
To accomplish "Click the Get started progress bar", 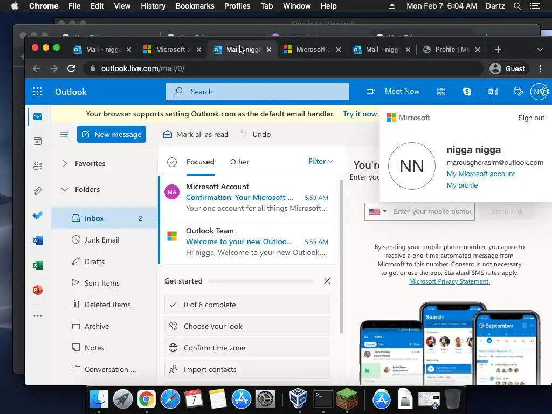I will click(x=260, y=281).
